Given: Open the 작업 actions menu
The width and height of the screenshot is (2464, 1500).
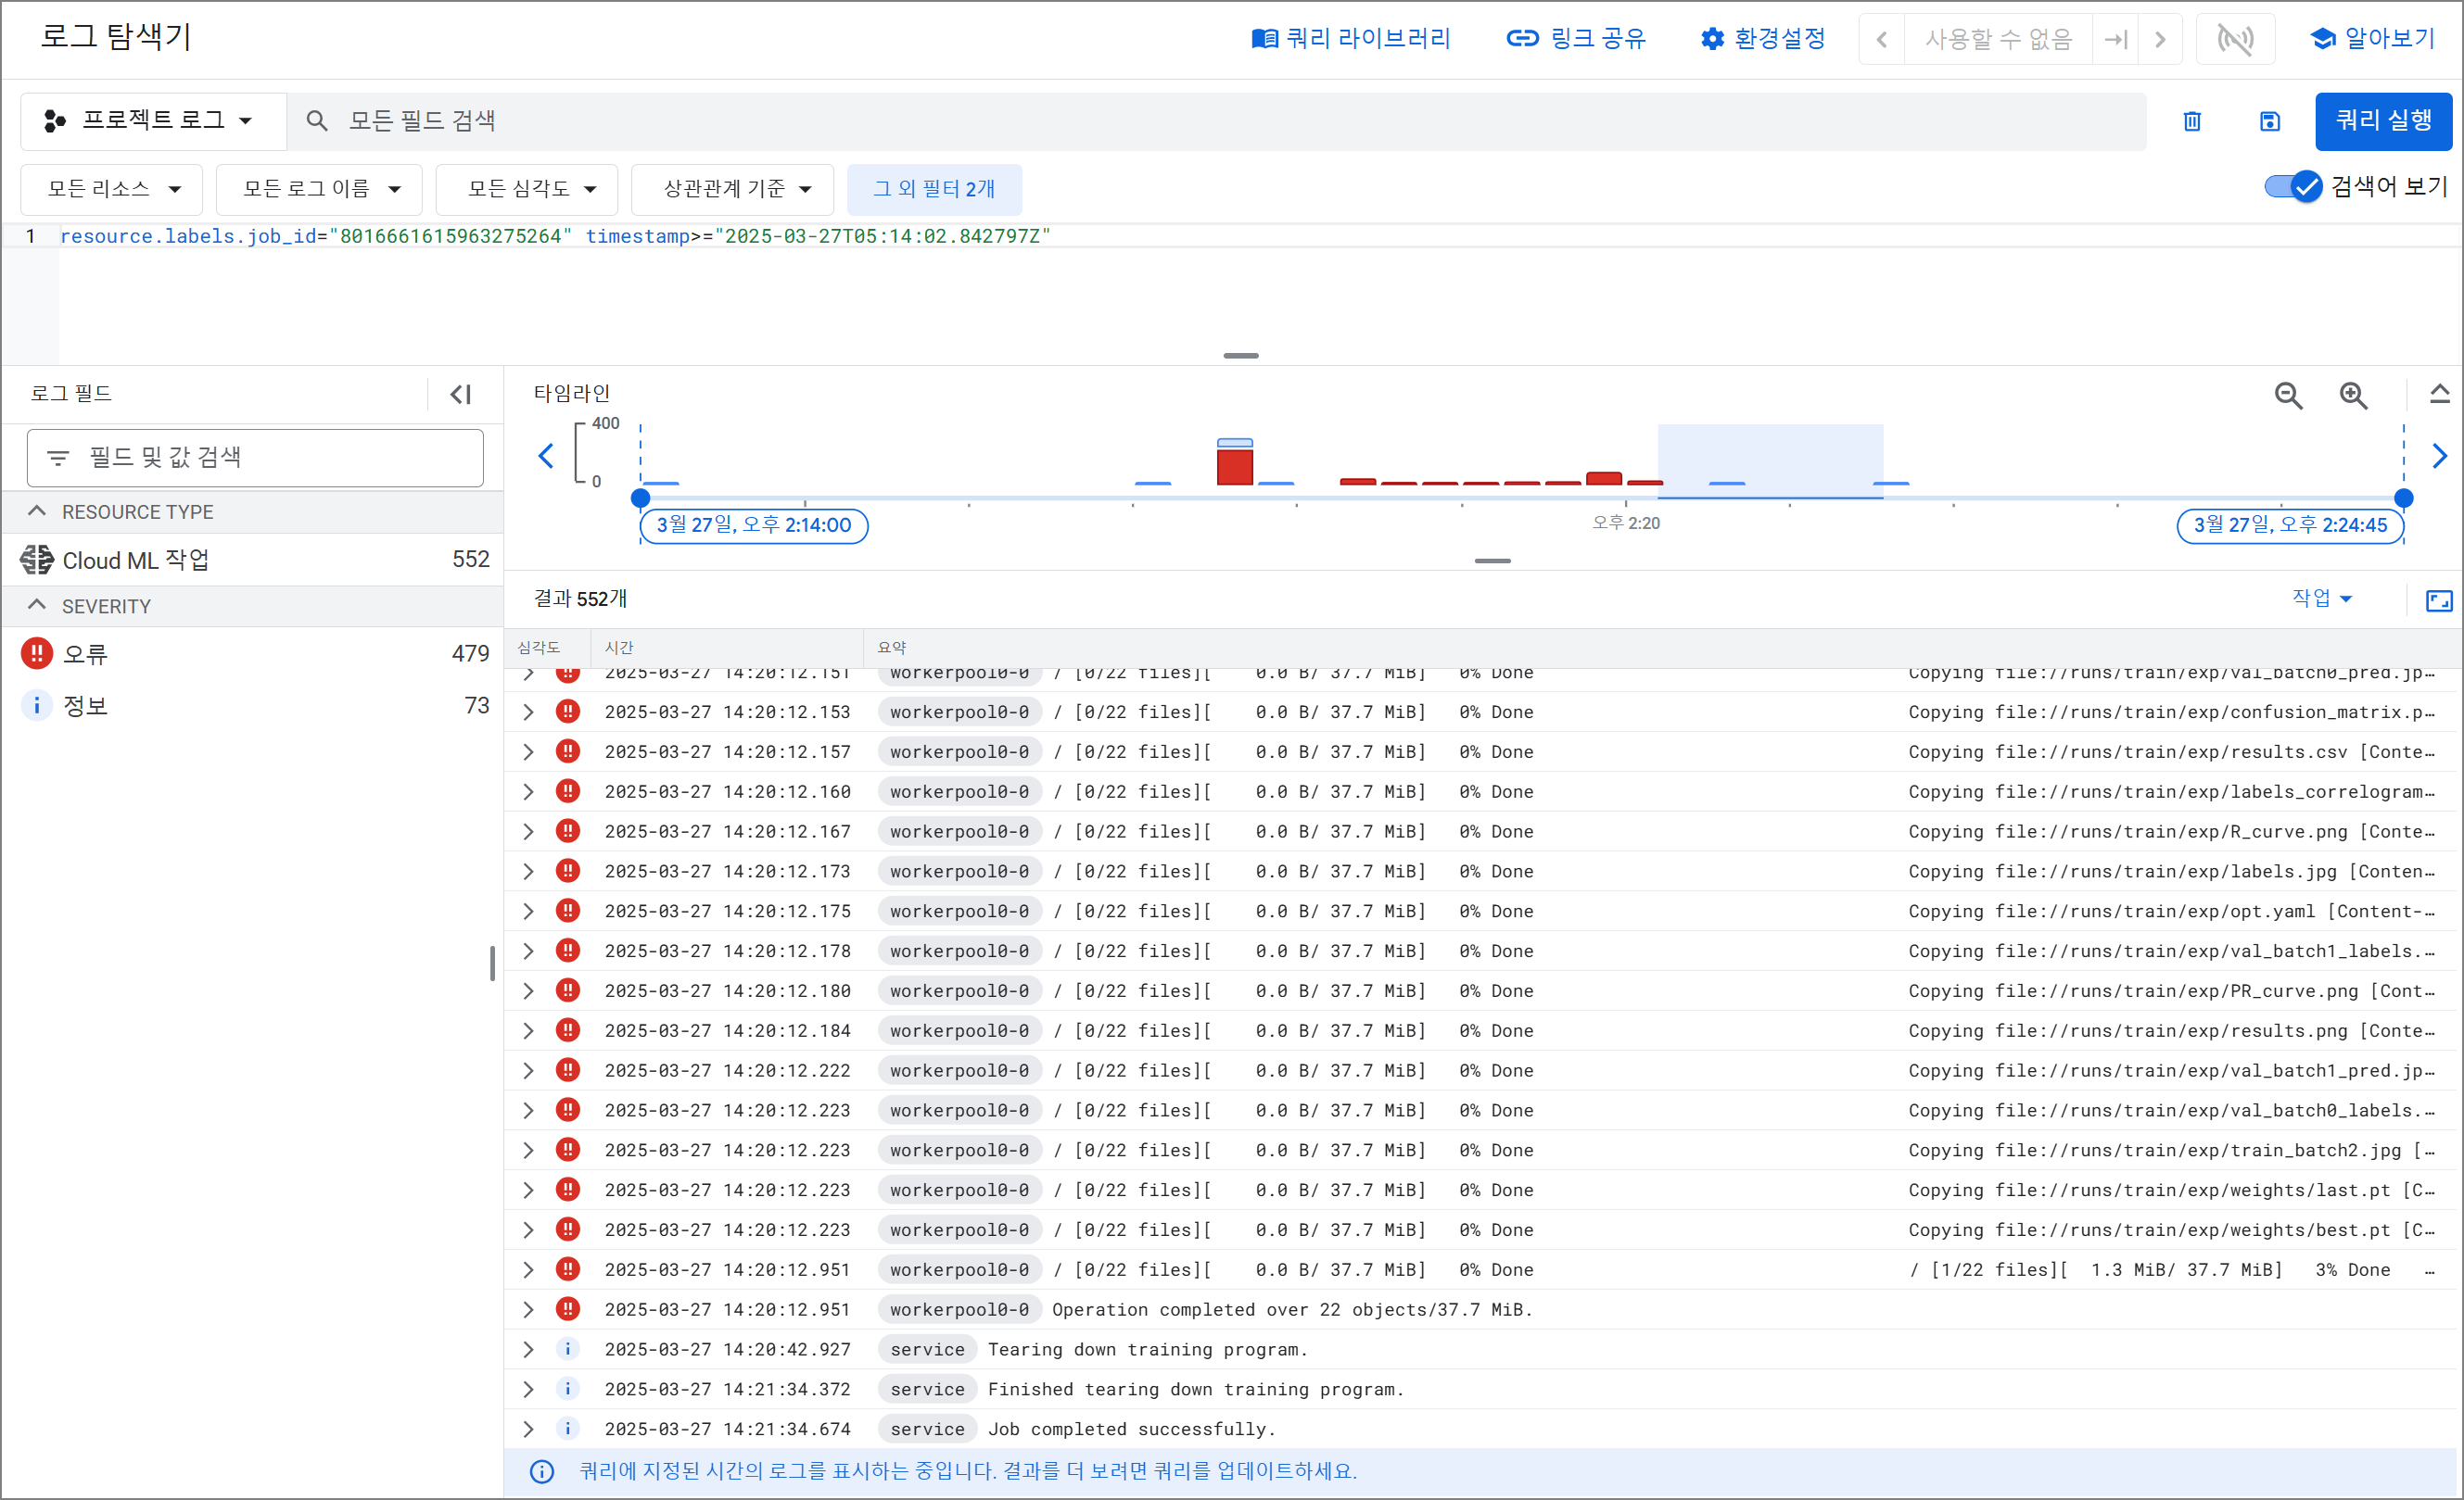Looking at the screenshot, I should 2321,598.
